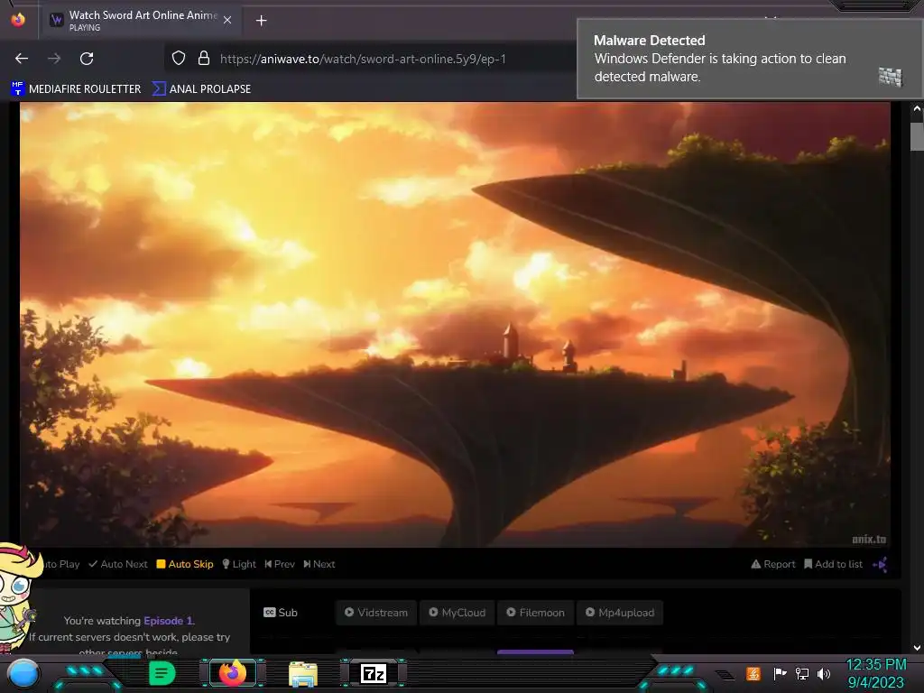Image resolution: width=924 pixels, height=693 pixels.
Task: Open the Episode 1 link
Action: coord(169,621)
